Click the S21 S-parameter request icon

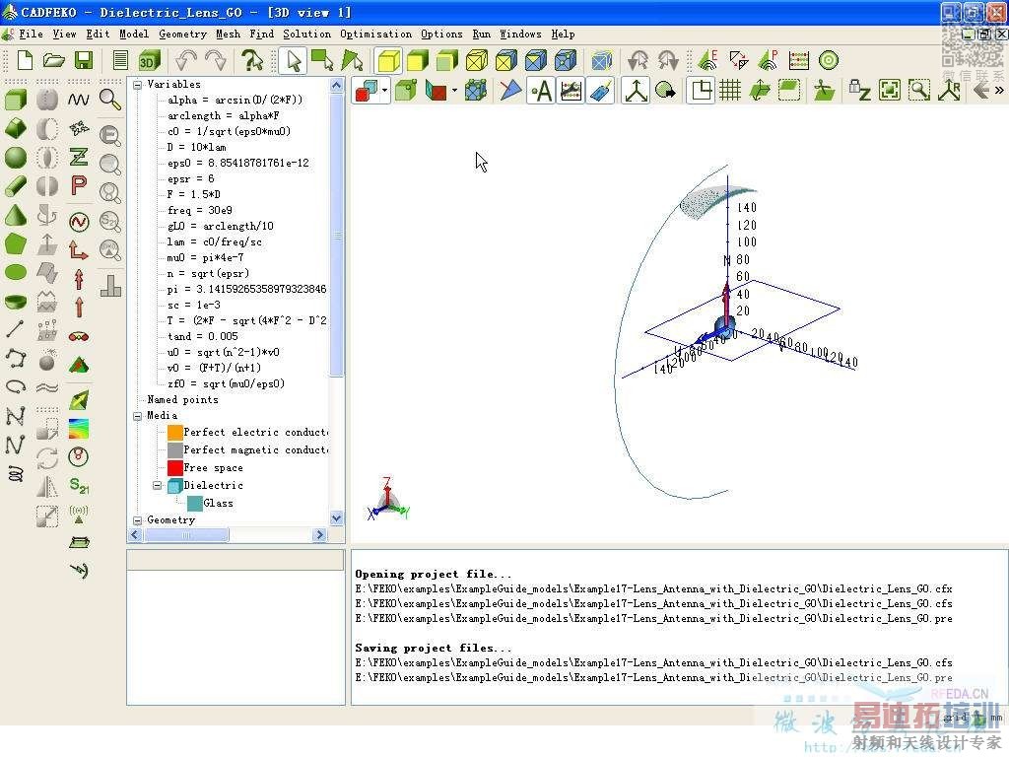[x=79, y=485]
